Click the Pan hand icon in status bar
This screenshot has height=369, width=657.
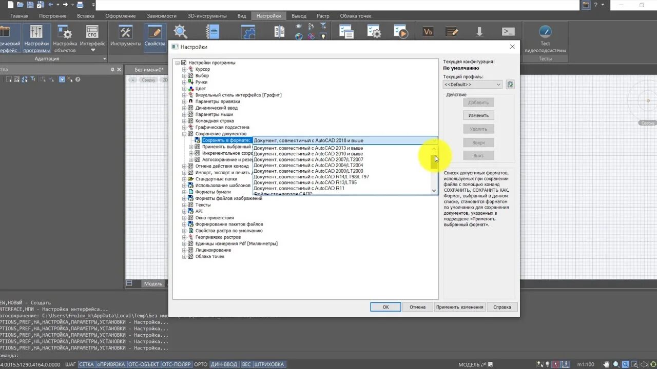pyautogui.click(x=607, y=364)
